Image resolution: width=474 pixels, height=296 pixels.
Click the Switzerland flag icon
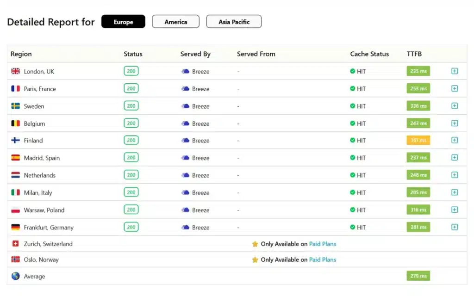(15, 243)
